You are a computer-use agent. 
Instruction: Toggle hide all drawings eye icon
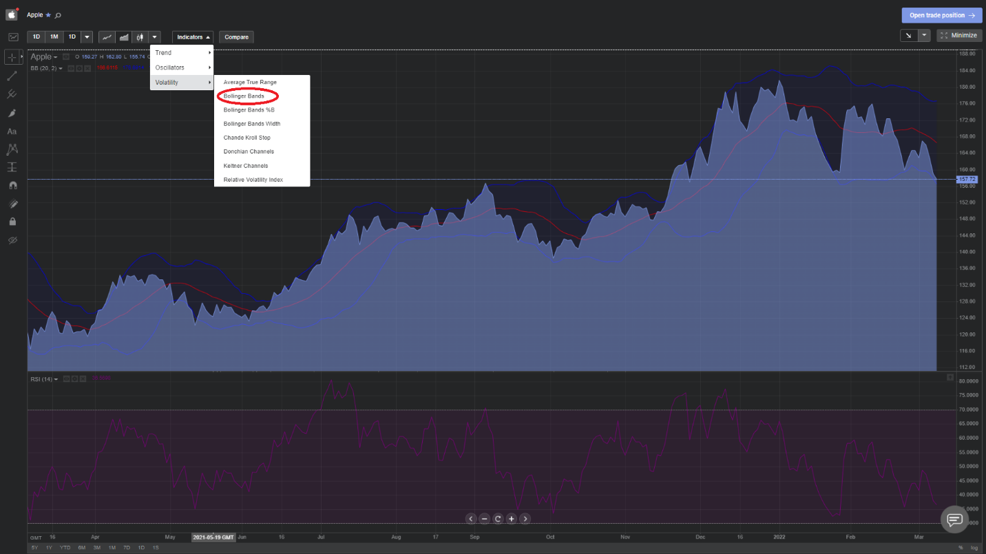(x=12, y=240)
